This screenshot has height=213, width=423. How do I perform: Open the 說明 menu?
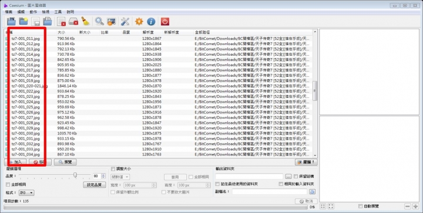point(70,12)
